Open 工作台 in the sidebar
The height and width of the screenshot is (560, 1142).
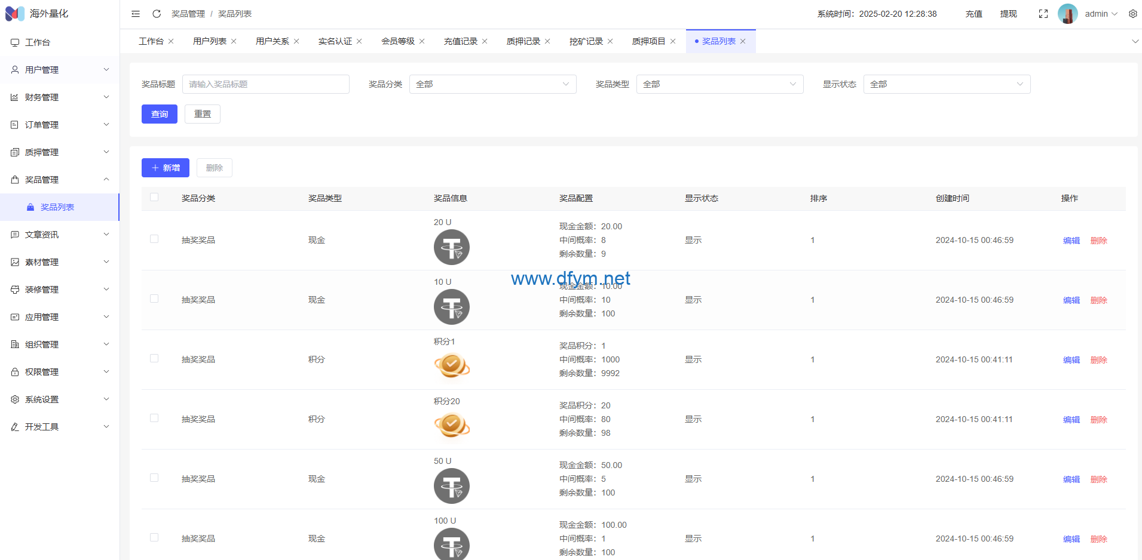pos(60,42)
